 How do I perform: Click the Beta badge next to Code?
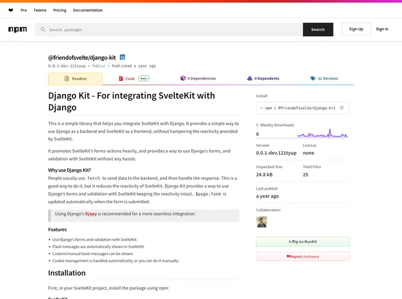[144, 78]
